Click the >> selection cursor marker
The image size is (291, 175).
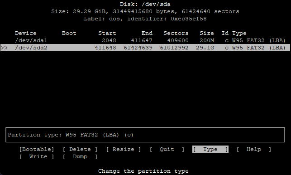coord(4,48)
